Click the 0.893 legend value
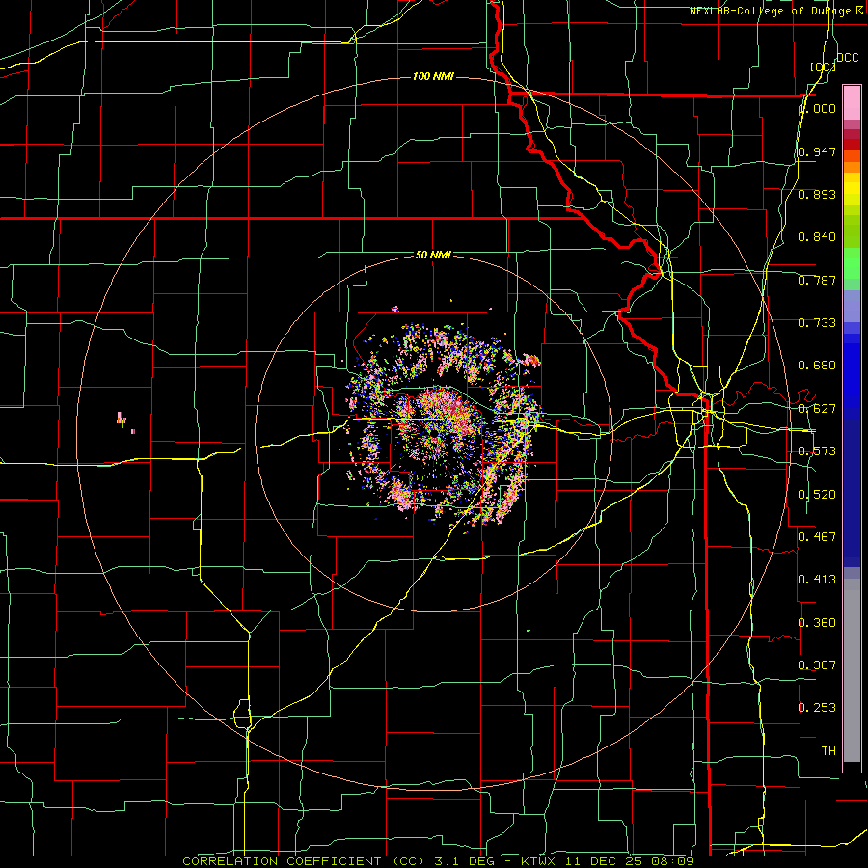 [817, 194]
